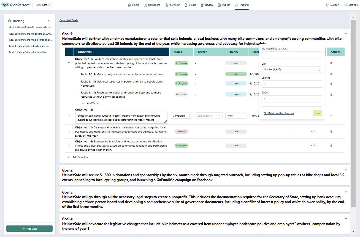Open the HelmetSafe plan selector
Image resolution: width=360 pixels, height=237 pixels.
[x=42, y=5]
